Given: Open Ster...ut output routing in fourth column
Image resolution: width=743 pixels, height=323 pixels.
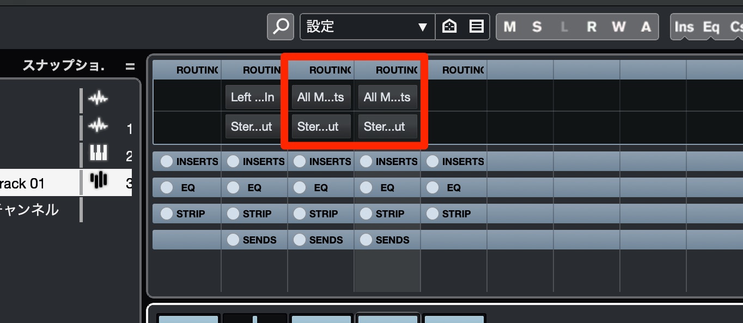Looking at the screenshot, I should coord(387,127).
